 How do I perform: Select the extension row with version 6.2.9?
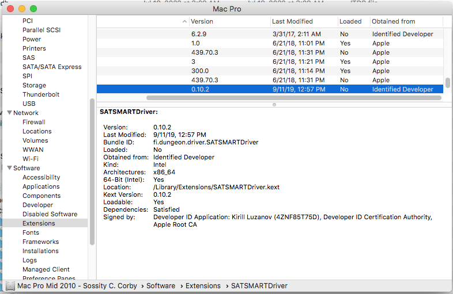[270, 34]
